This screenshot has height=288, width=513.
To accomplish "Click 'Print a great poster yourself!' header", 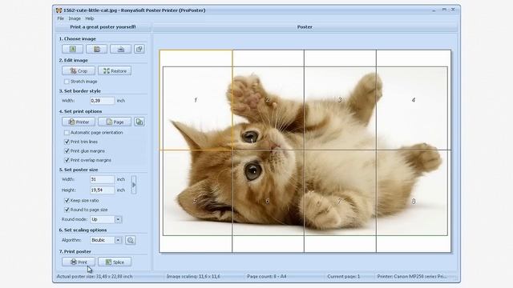I will click(103, 27).
